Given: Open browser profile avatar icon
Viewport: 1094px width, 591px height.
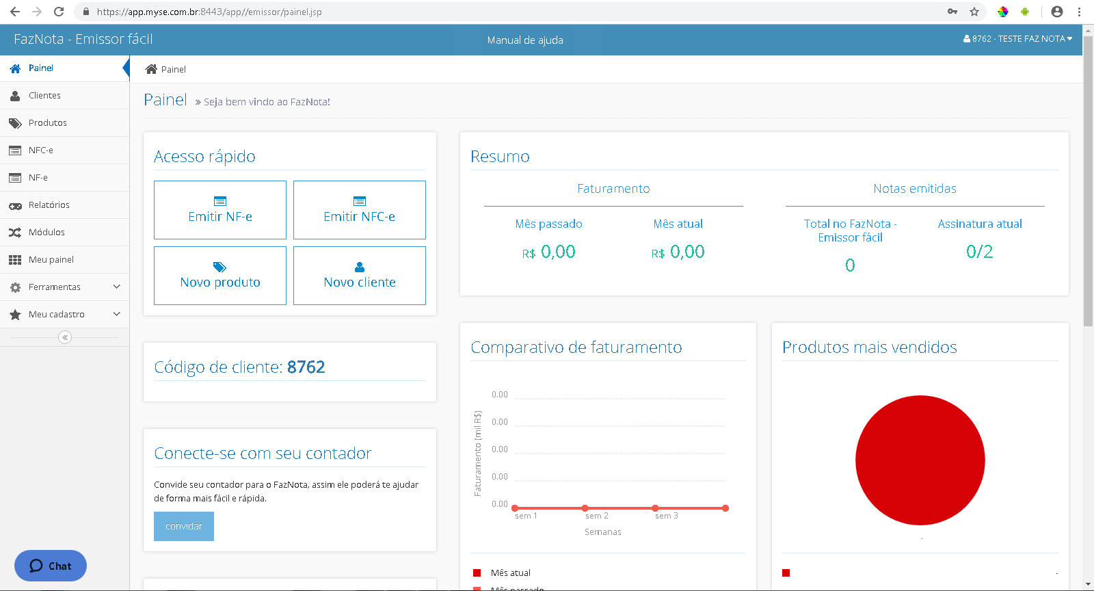Looking at the screenshot, I should pyautogui.click(x=1057, y=12).
